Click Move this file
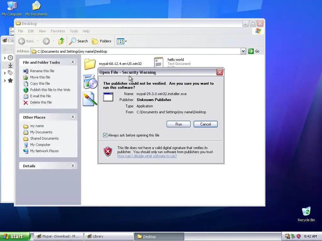322x241 pixels. pos(37,77)
